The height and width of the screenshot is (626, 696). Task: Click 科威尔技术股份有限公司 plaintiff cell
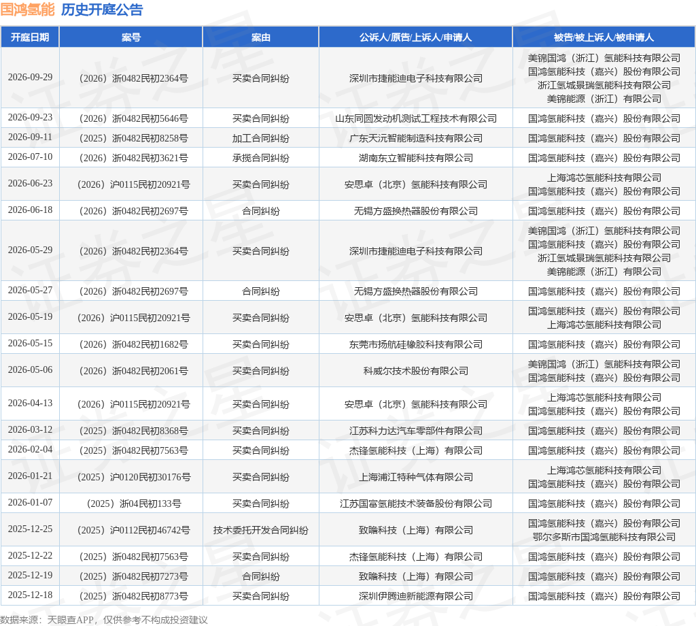[415, 371]
